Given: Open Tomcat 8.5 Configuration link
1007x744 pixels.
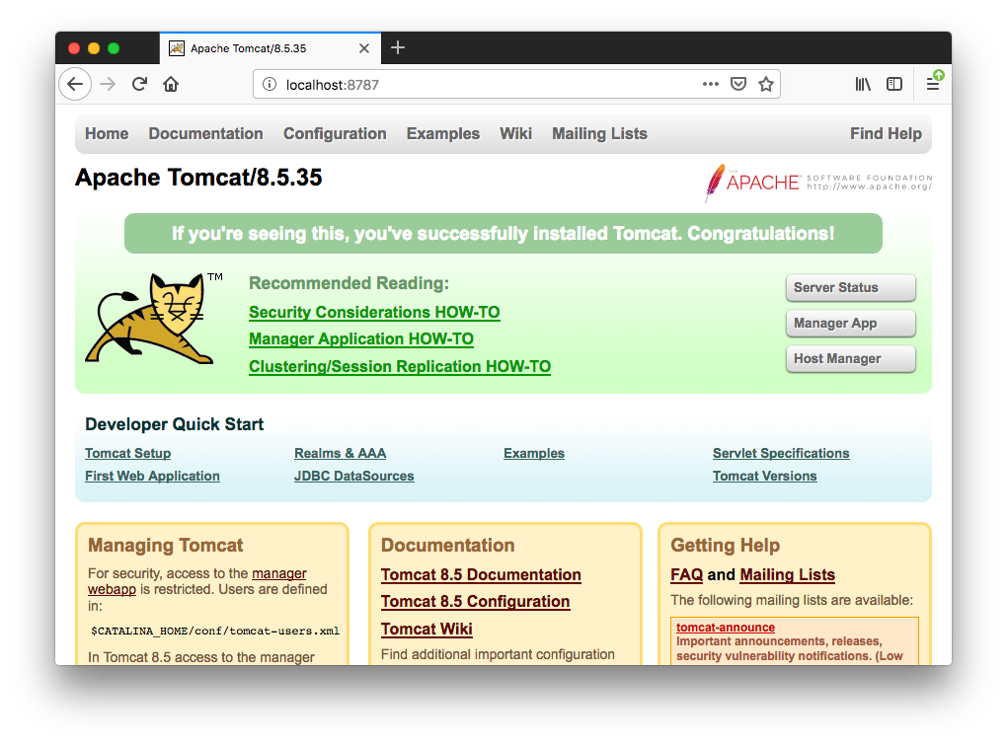Looking at the screenshot, I should pyautogui.click(x=475, y=602).
